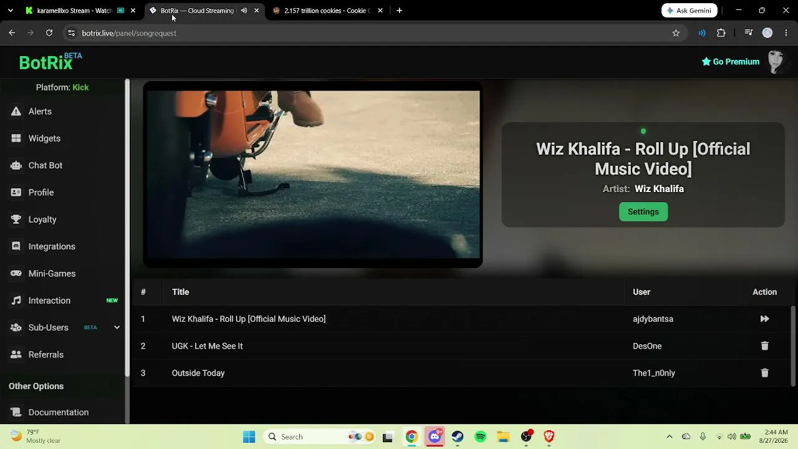Open the Chrome profile avatar
This screenshot has width=798, height=449.
[x=767, y=33]
